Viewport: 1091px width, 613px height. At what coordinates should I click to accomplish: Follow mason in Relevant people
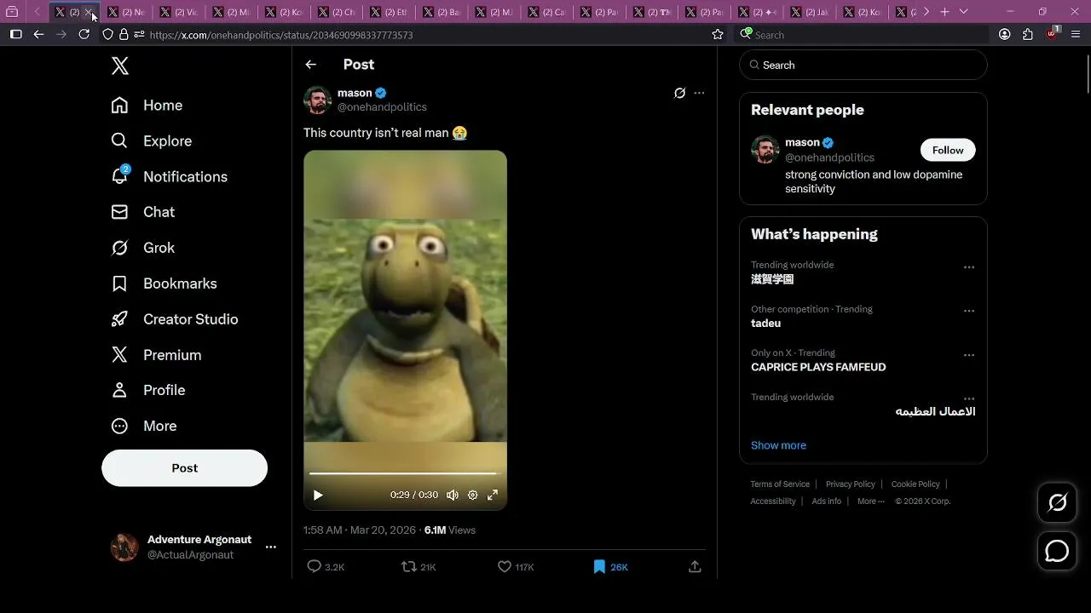pyautogui.click(x=948, y=150)
